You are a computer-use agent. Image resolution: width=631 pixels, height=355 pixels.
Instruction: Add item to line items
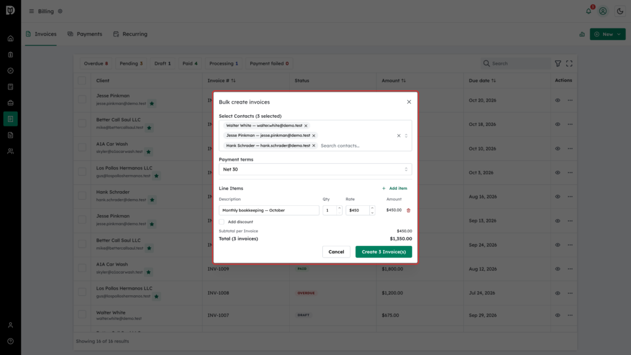coord(394,189)
